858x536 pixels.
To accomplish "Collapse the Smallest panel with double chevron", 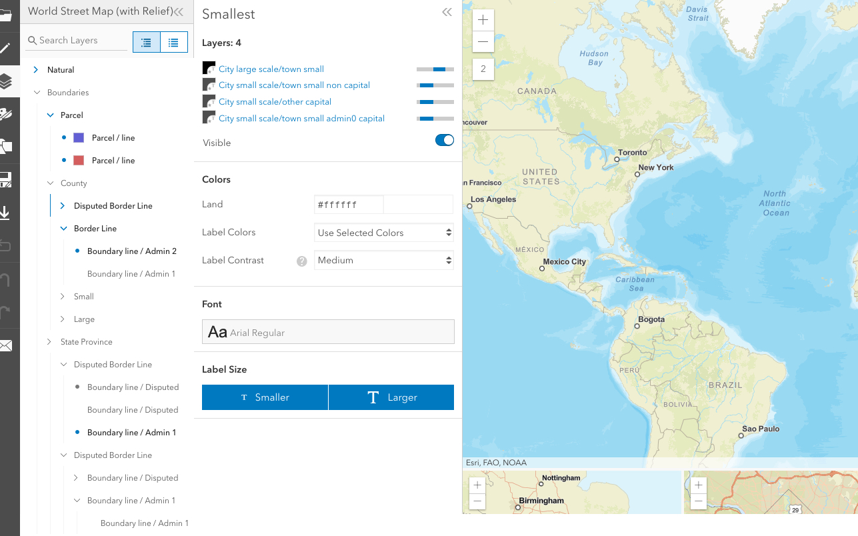I will coord(447,12).
